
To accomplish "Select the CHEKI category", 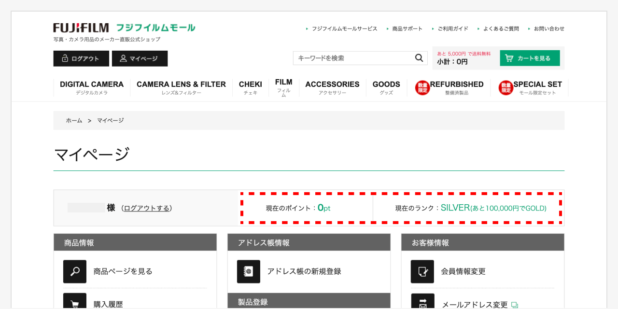I will pyautogui.click(x=250, y=87).
